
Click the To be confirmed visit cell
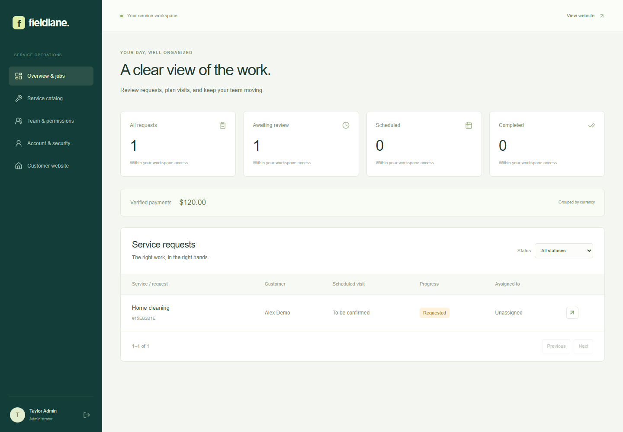351,313
